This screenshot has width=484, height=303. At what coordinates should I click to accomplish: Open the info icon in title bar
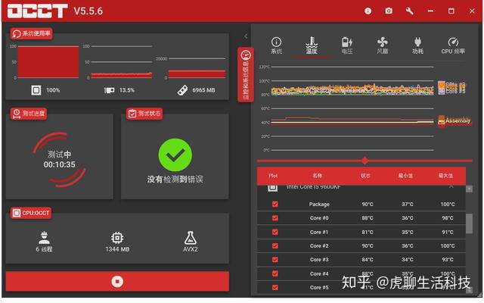(368, 11)
